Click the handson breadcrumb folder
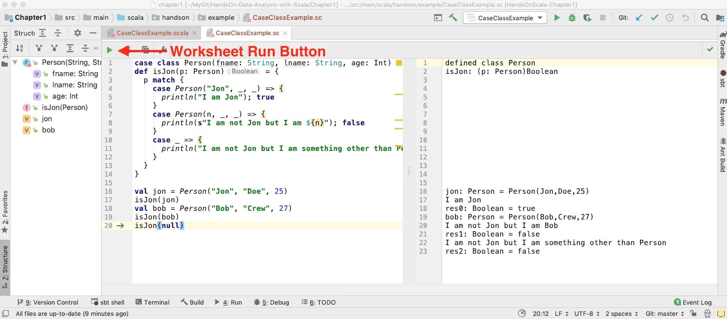 pyautogui.click(x=171, y=18)
